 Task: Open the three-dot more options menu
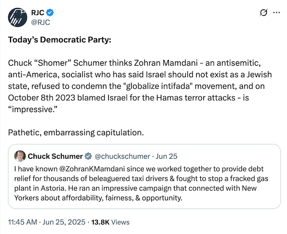(x=276, y=12)
